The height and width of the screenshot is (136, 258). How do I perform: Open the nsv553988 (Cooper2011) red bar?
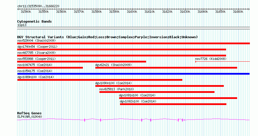[x=82, y=62]
